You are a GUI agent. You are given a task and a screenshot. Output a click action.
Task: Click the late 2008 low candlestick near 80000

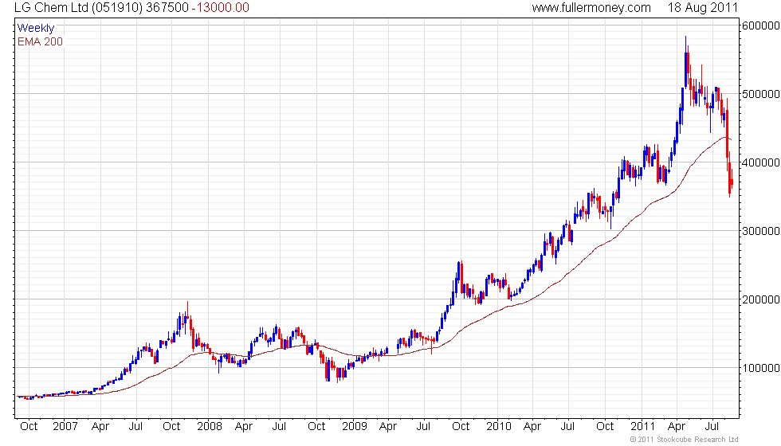point(338,374)
